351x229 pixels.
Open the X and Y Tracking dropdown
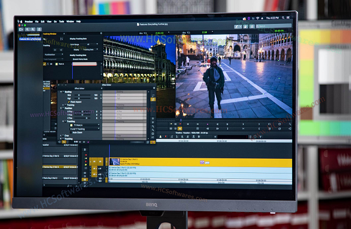pos(84,128)
